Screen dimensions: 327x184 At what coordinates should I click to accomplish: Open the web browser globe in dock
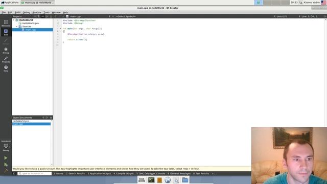point(168,180)
